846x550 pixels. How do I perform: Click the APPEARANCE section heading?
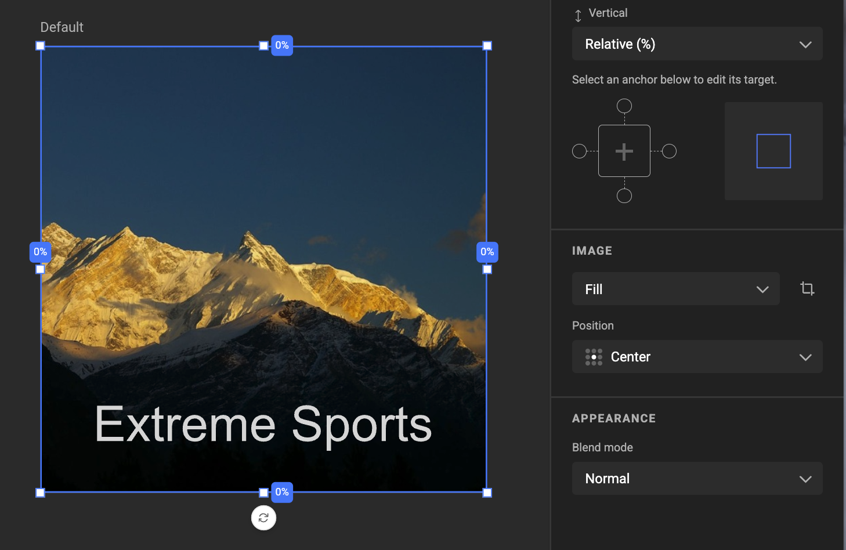tap(614, 418)
